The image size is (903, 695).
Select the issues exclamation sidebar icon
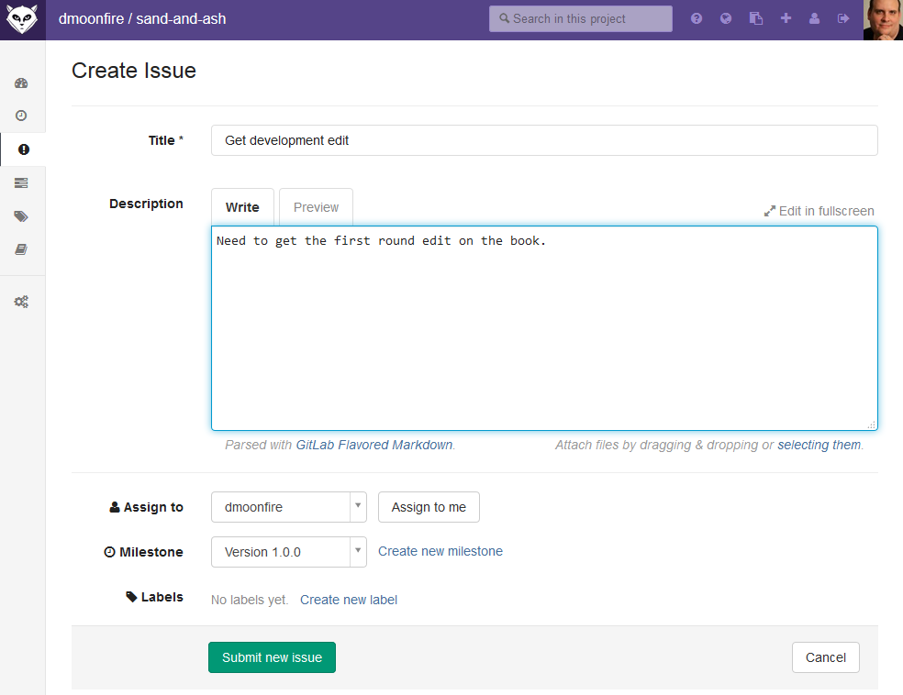coord(24,149)
